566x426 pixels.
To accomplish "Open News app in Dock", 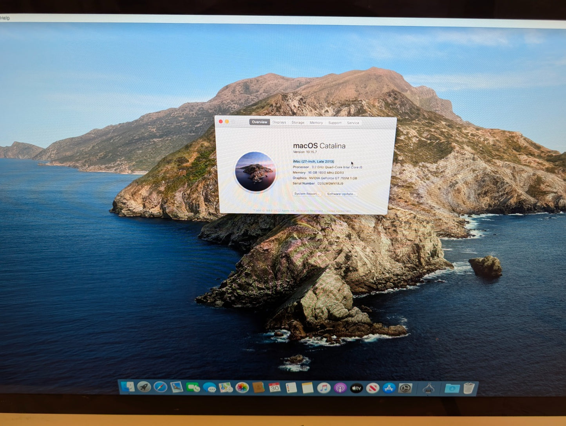I will (373, 388).
